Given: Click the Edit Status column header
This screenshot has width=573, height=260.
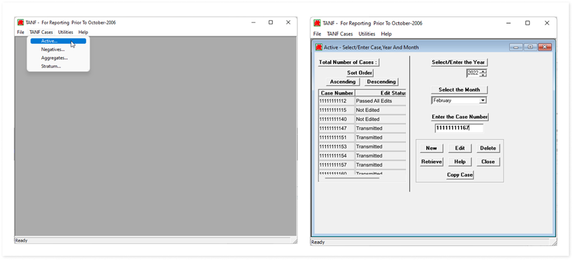Looking at the screenshot, I should click(x=381, y=93).
